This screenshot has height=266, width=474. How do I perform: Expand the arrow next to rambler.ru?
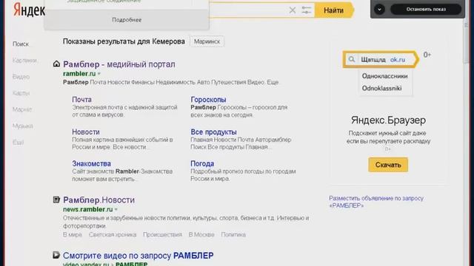[x=99, y=74]
